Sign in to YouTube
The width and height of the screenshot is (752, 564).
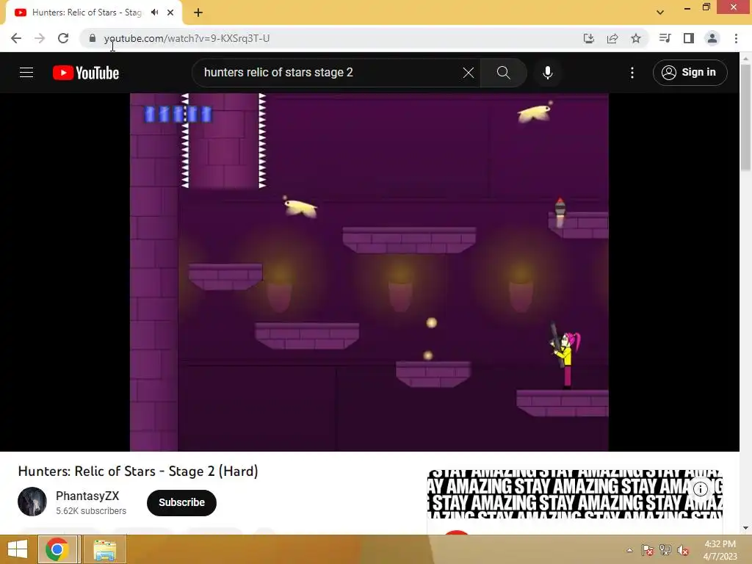[x=690, y=73]
